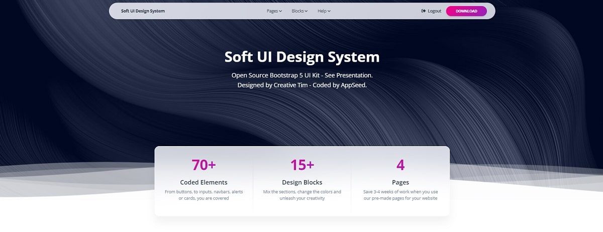
Task: Open the Soft UI Design System brand link
Action: coord(143,11)
